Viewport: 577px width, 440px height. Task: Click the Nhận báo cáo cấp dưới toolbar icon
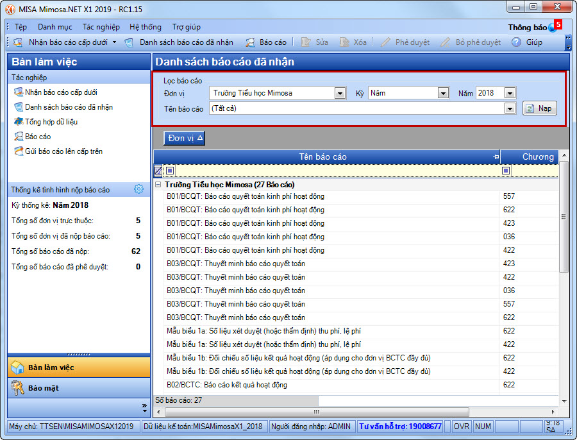19,42
